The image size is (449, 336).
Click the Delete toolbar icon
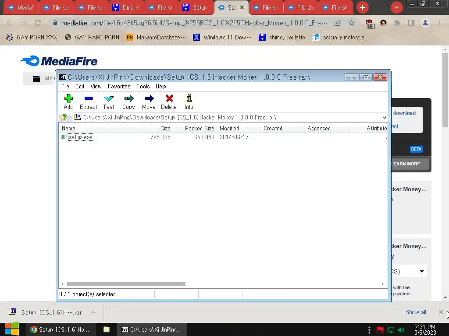[x=169, y=101]
